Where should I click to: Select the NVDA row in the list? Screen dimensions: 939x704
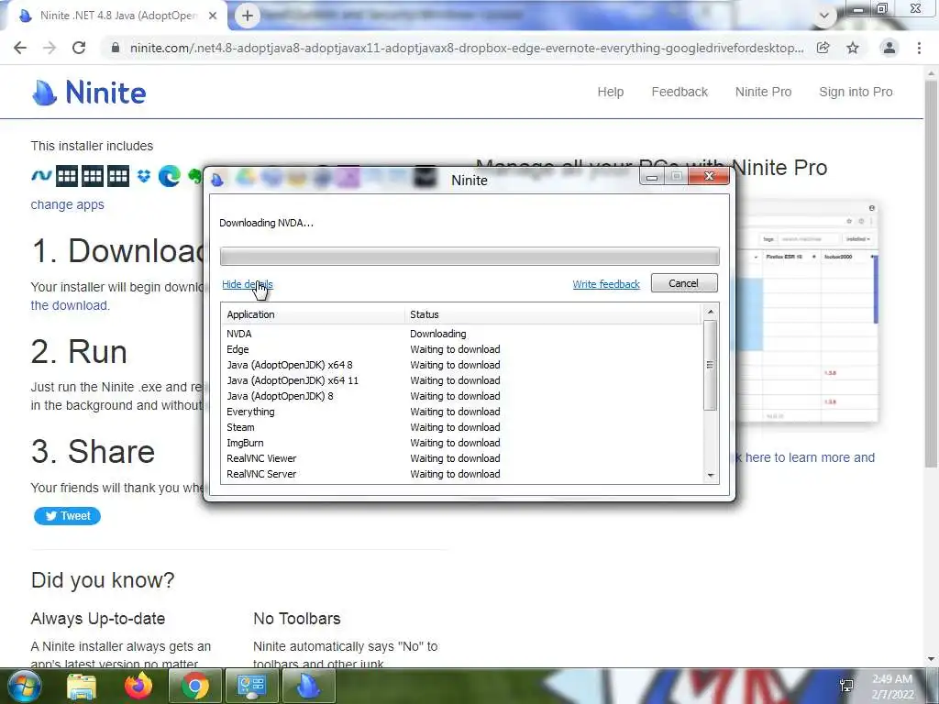click(x=461, y=334)
